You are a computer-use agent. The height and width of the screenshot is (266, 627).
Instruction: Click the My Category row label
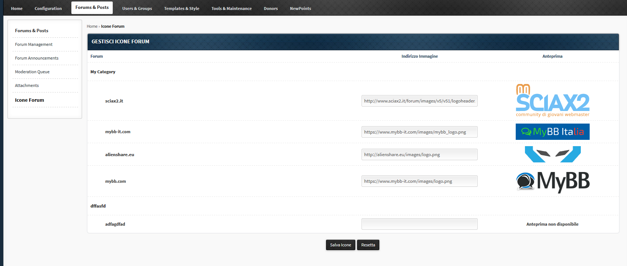pyautogui.click(x=103, y=72)
